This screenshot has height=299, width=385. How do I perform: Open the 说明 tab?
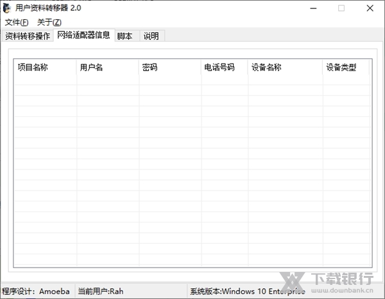point(151,36)
